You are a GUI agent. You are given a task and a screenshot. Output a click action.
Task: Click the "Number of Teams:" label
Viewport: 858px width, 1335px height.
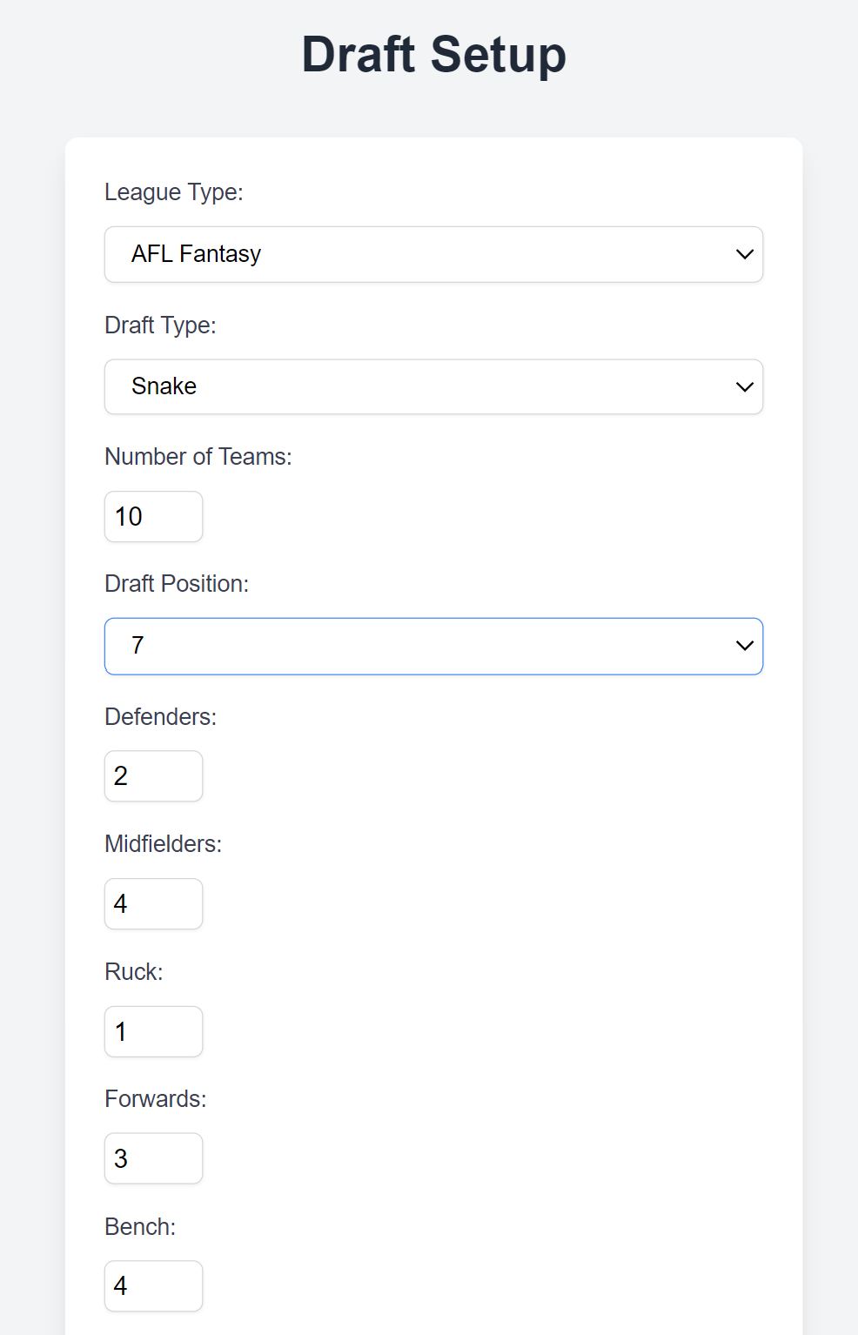click(198, 457)
